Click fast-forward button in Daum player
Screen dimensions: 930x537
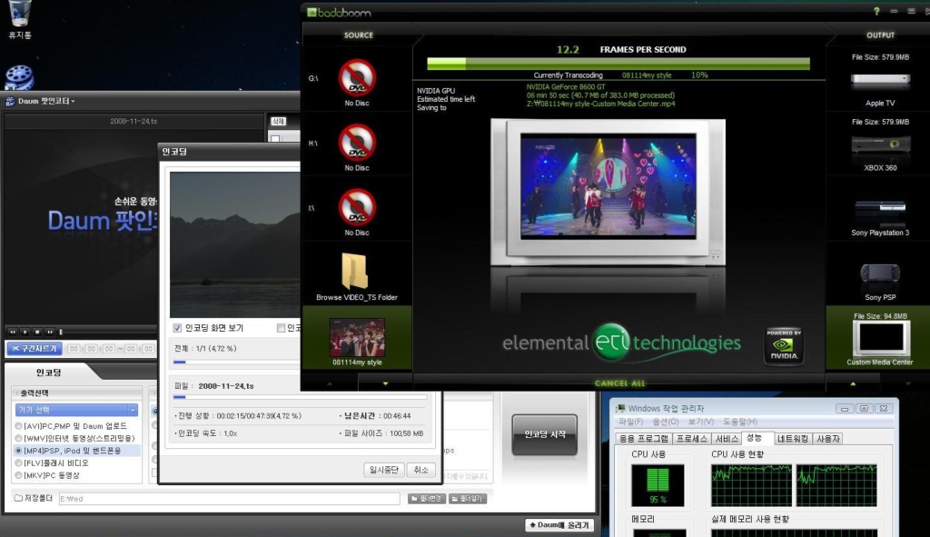[x=50, y=332]
